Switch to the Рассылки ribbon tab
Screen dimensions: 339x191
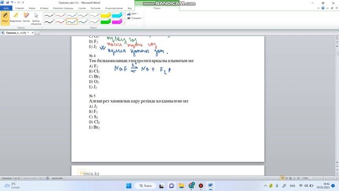pos(95,8)
